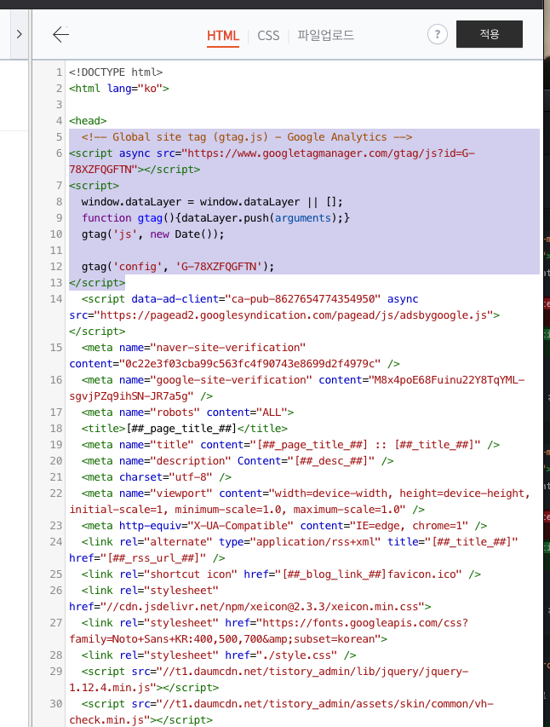Viewport: 550px width, 727px height.
Task: Select line number 1 in the gutter
Action: pos(59,72)
